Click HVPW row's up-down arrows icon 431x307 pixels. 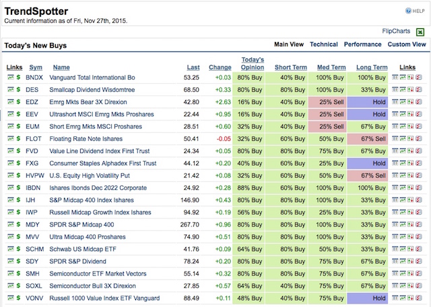pos(411,175)
